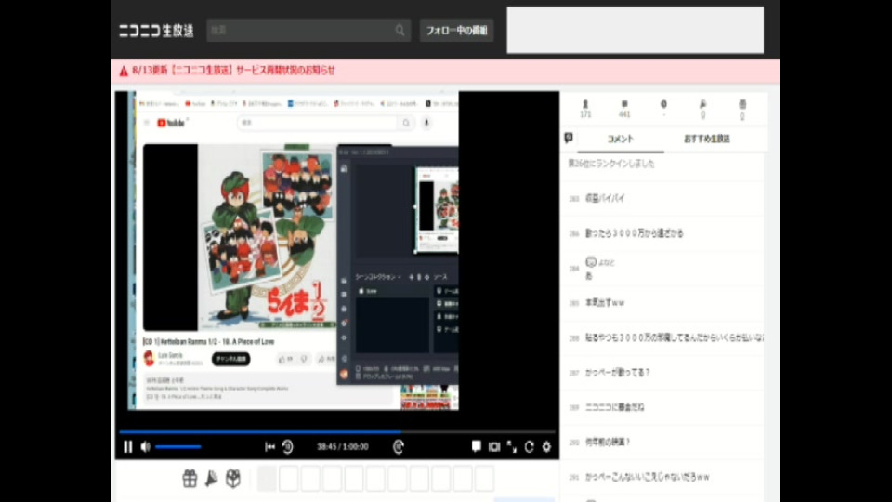Enter fullscreen mode in the player

(511, 447)
